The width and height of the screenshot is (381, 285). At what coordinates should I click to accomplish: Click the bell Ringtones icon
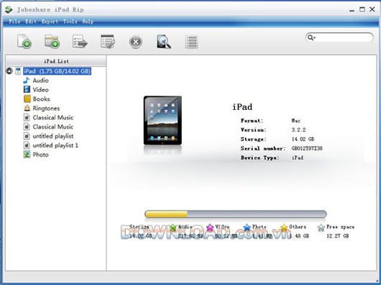coord(27,108)
